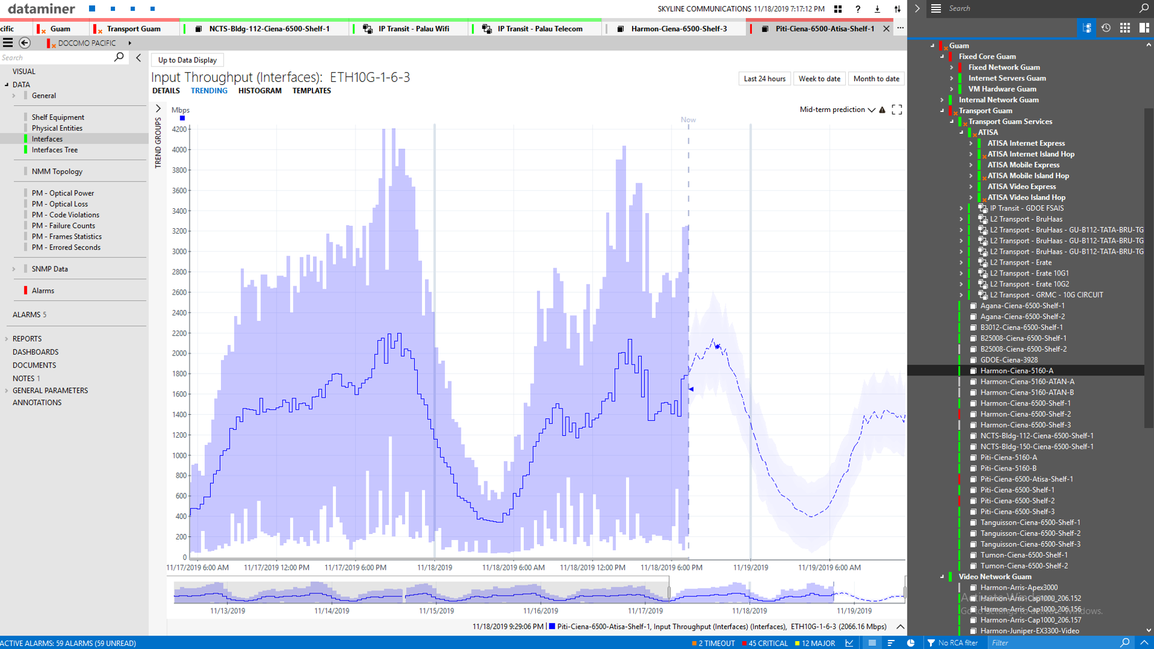The height and width of the screenshot is (649, 1154).
Task: Switch to the DETAILS tab
Action: coord(166,91)
